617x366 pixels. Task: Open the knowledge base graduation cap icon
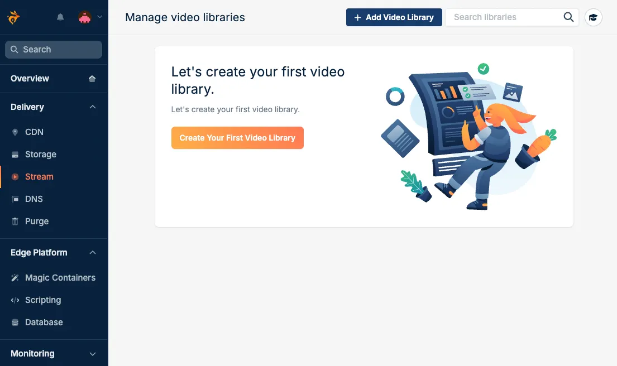coord(594,17)
